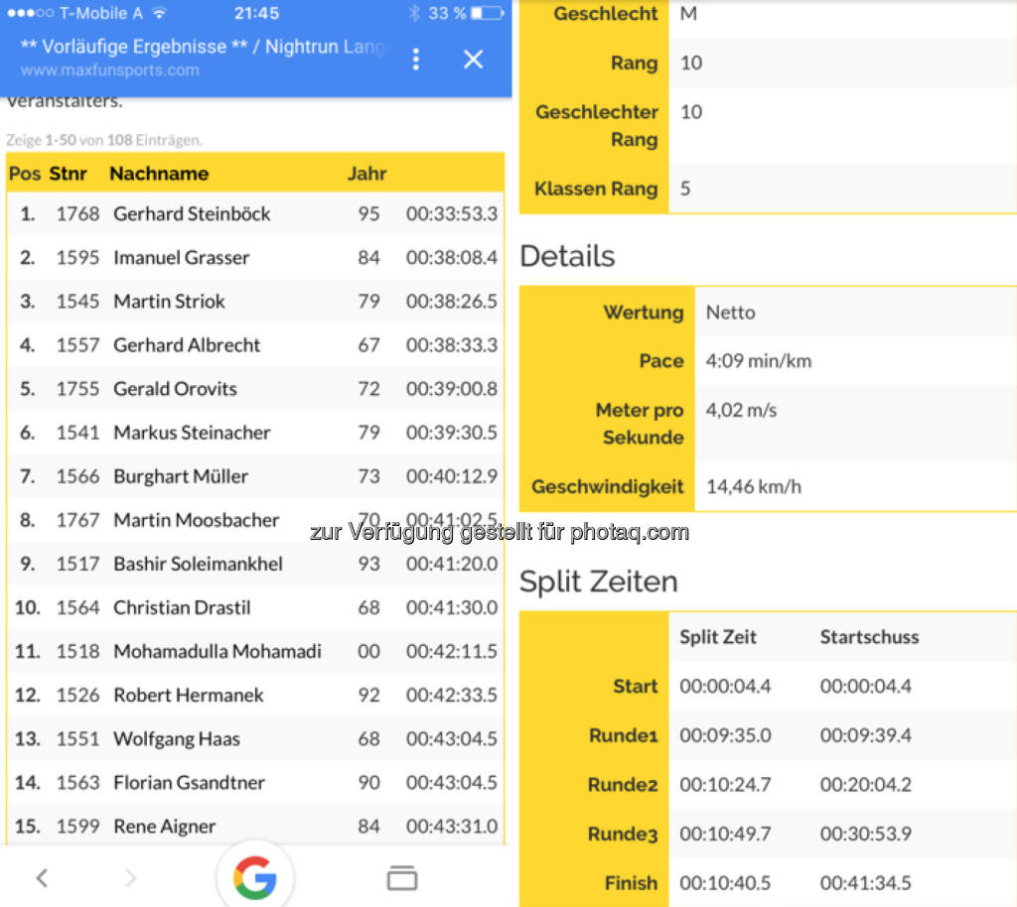This screenshot has width=1017, height=907.
Task: Open Gerhard Steinböck's result row
Action: [x=192, y=213]
